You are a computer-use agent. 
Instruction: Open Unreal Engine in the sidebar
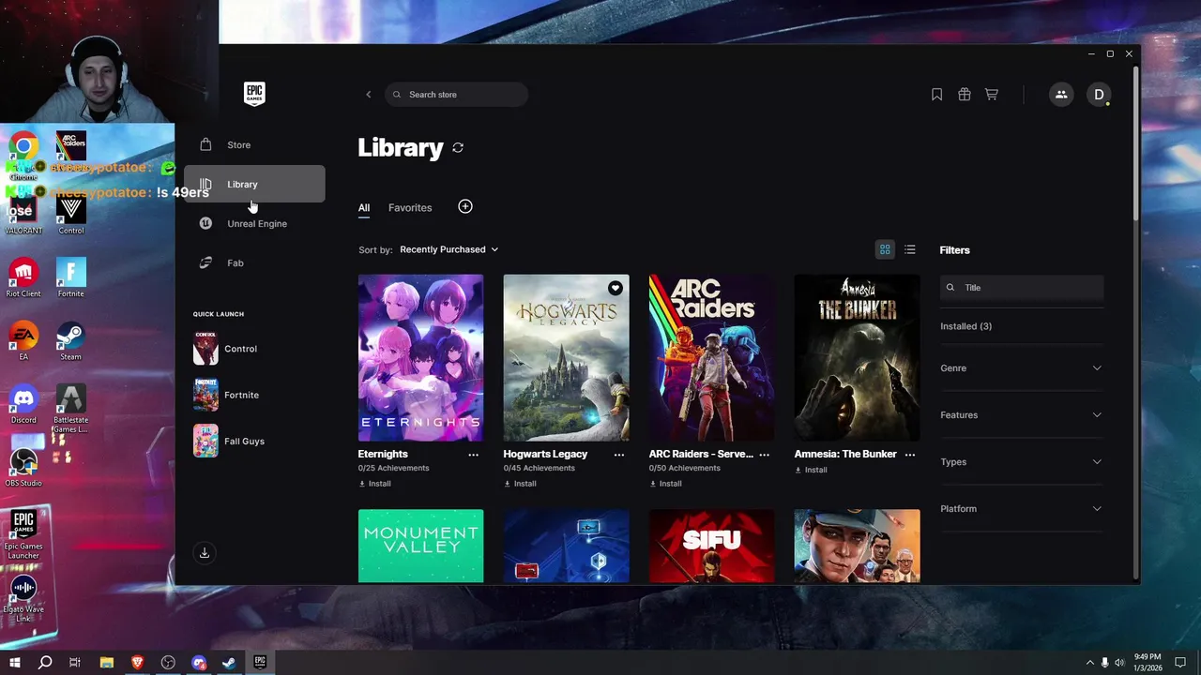point(254,223)
